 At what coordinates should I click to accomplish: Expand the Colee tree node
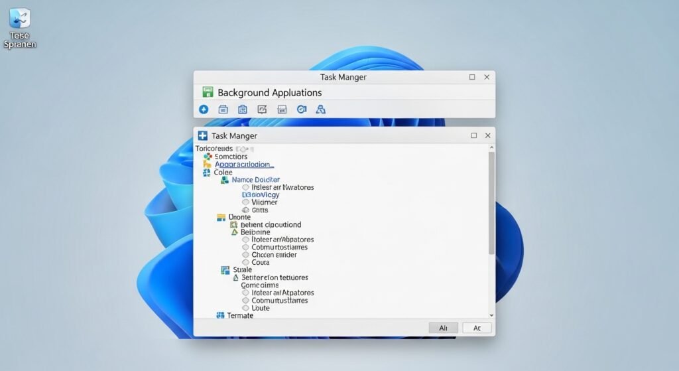click(206, 172)
